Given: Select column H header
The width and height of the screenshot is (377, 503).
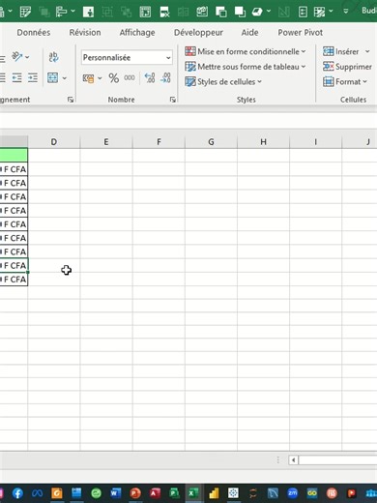Looking at the screenshot, I should [263, 142].
